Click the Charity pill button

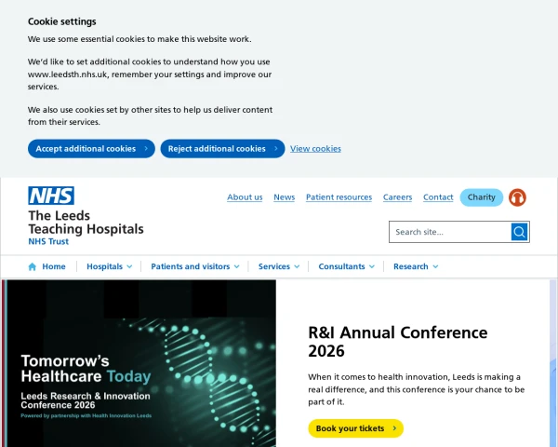(x=482, y=197)
